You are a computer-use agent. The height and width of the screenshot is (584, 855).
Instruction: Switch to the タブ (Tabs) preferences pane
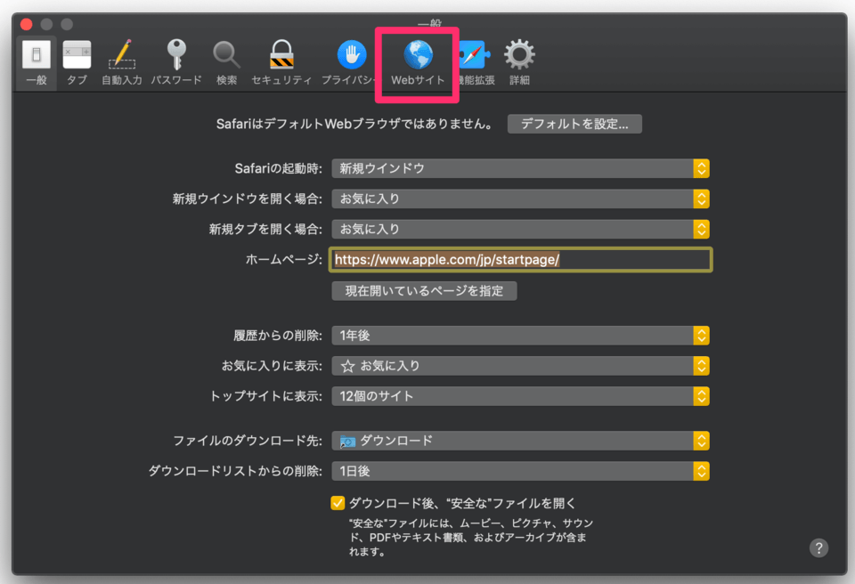[76, 56]
